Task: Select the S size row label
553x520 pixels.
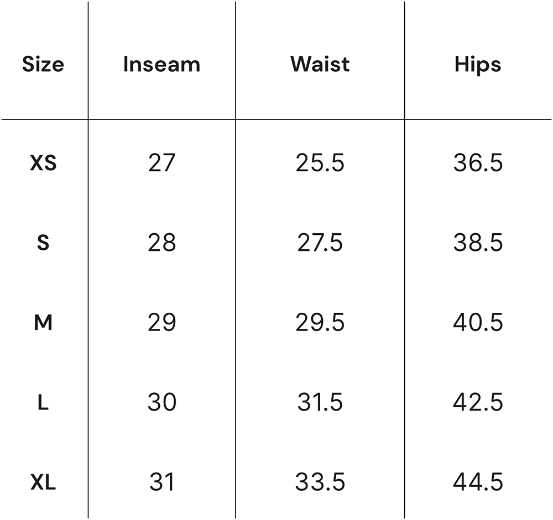Action: pyautogui.click(x=43, y=243)
